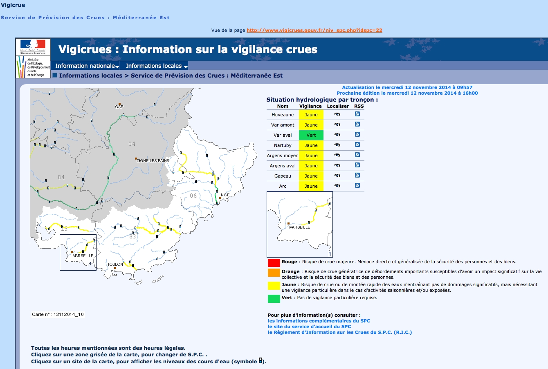This screenshot has height=369, width=548.
Task: Open le site du service d'accueil du SPC
Action: pos(310,327)
